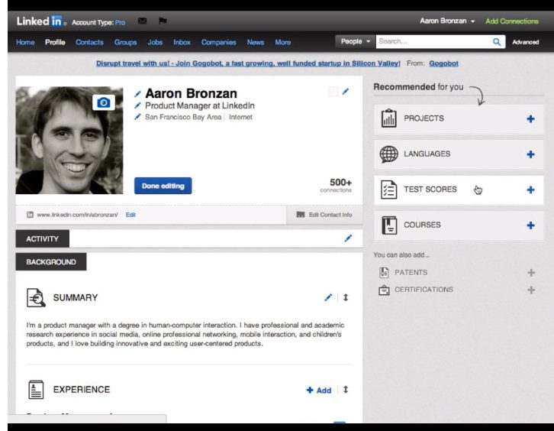The image size is (554, 431).
Task: Add Languages section with plus icon
Action: [530, 154]
